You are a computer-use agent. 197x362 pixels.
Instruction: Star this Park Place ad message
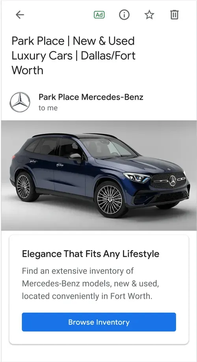149,15
